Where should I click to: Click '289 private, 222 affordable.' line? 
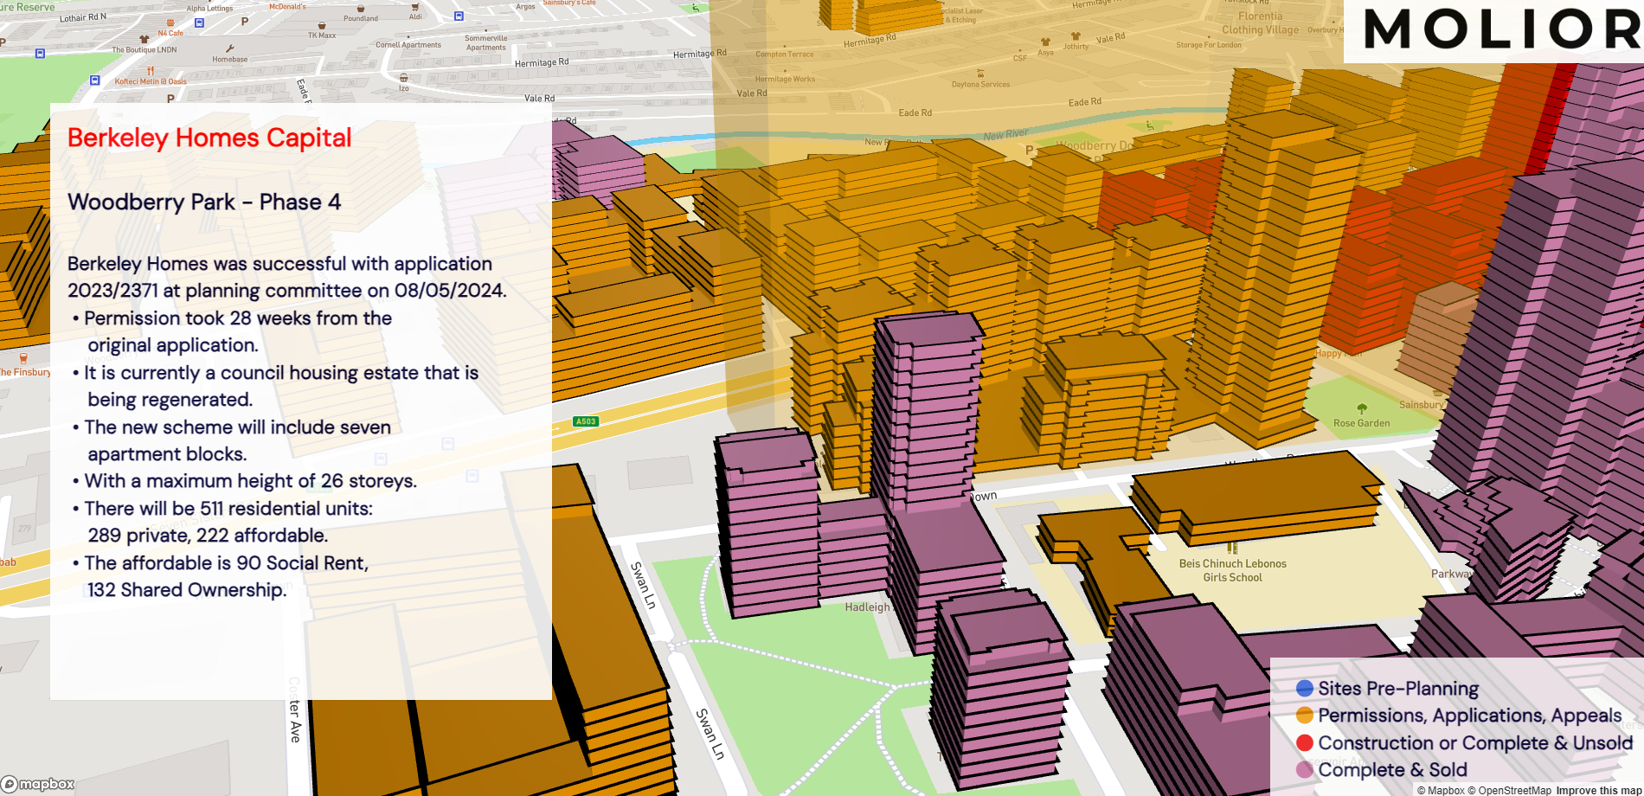(208, 536)
